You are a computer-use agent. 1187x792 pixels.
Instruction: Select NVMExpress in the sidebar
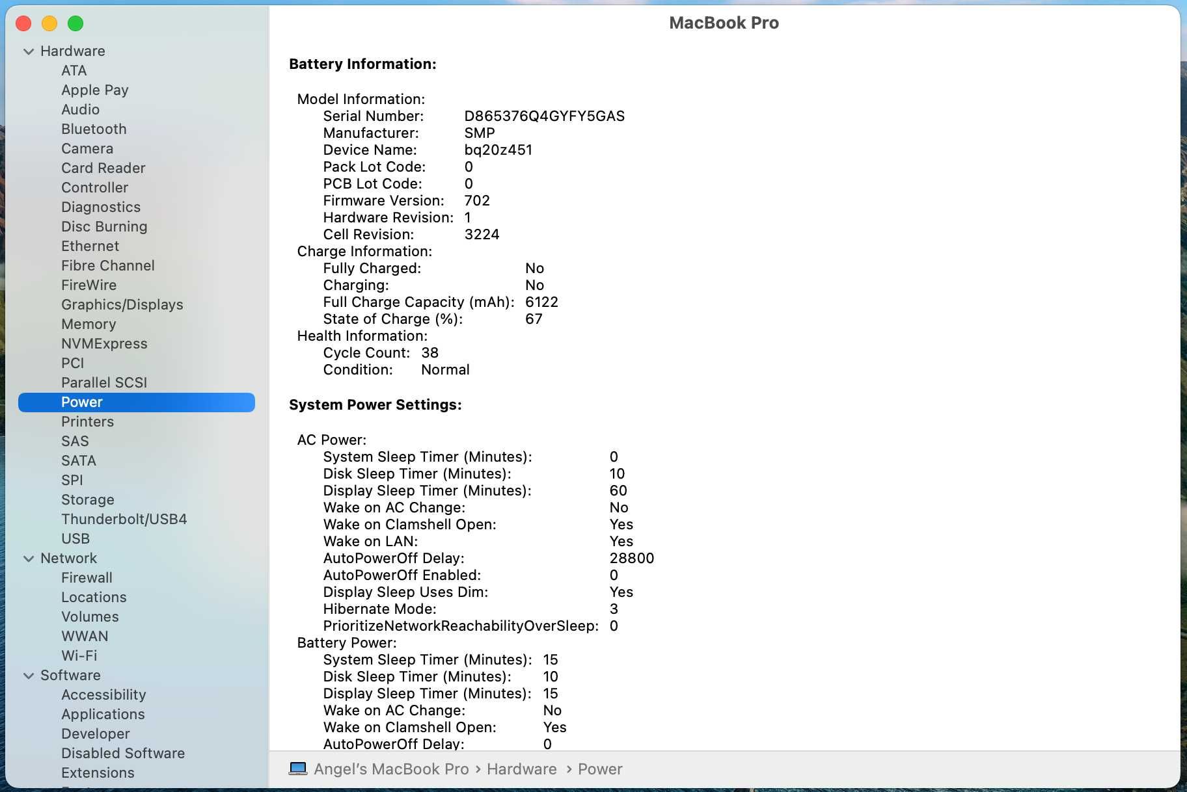(104, 343)
